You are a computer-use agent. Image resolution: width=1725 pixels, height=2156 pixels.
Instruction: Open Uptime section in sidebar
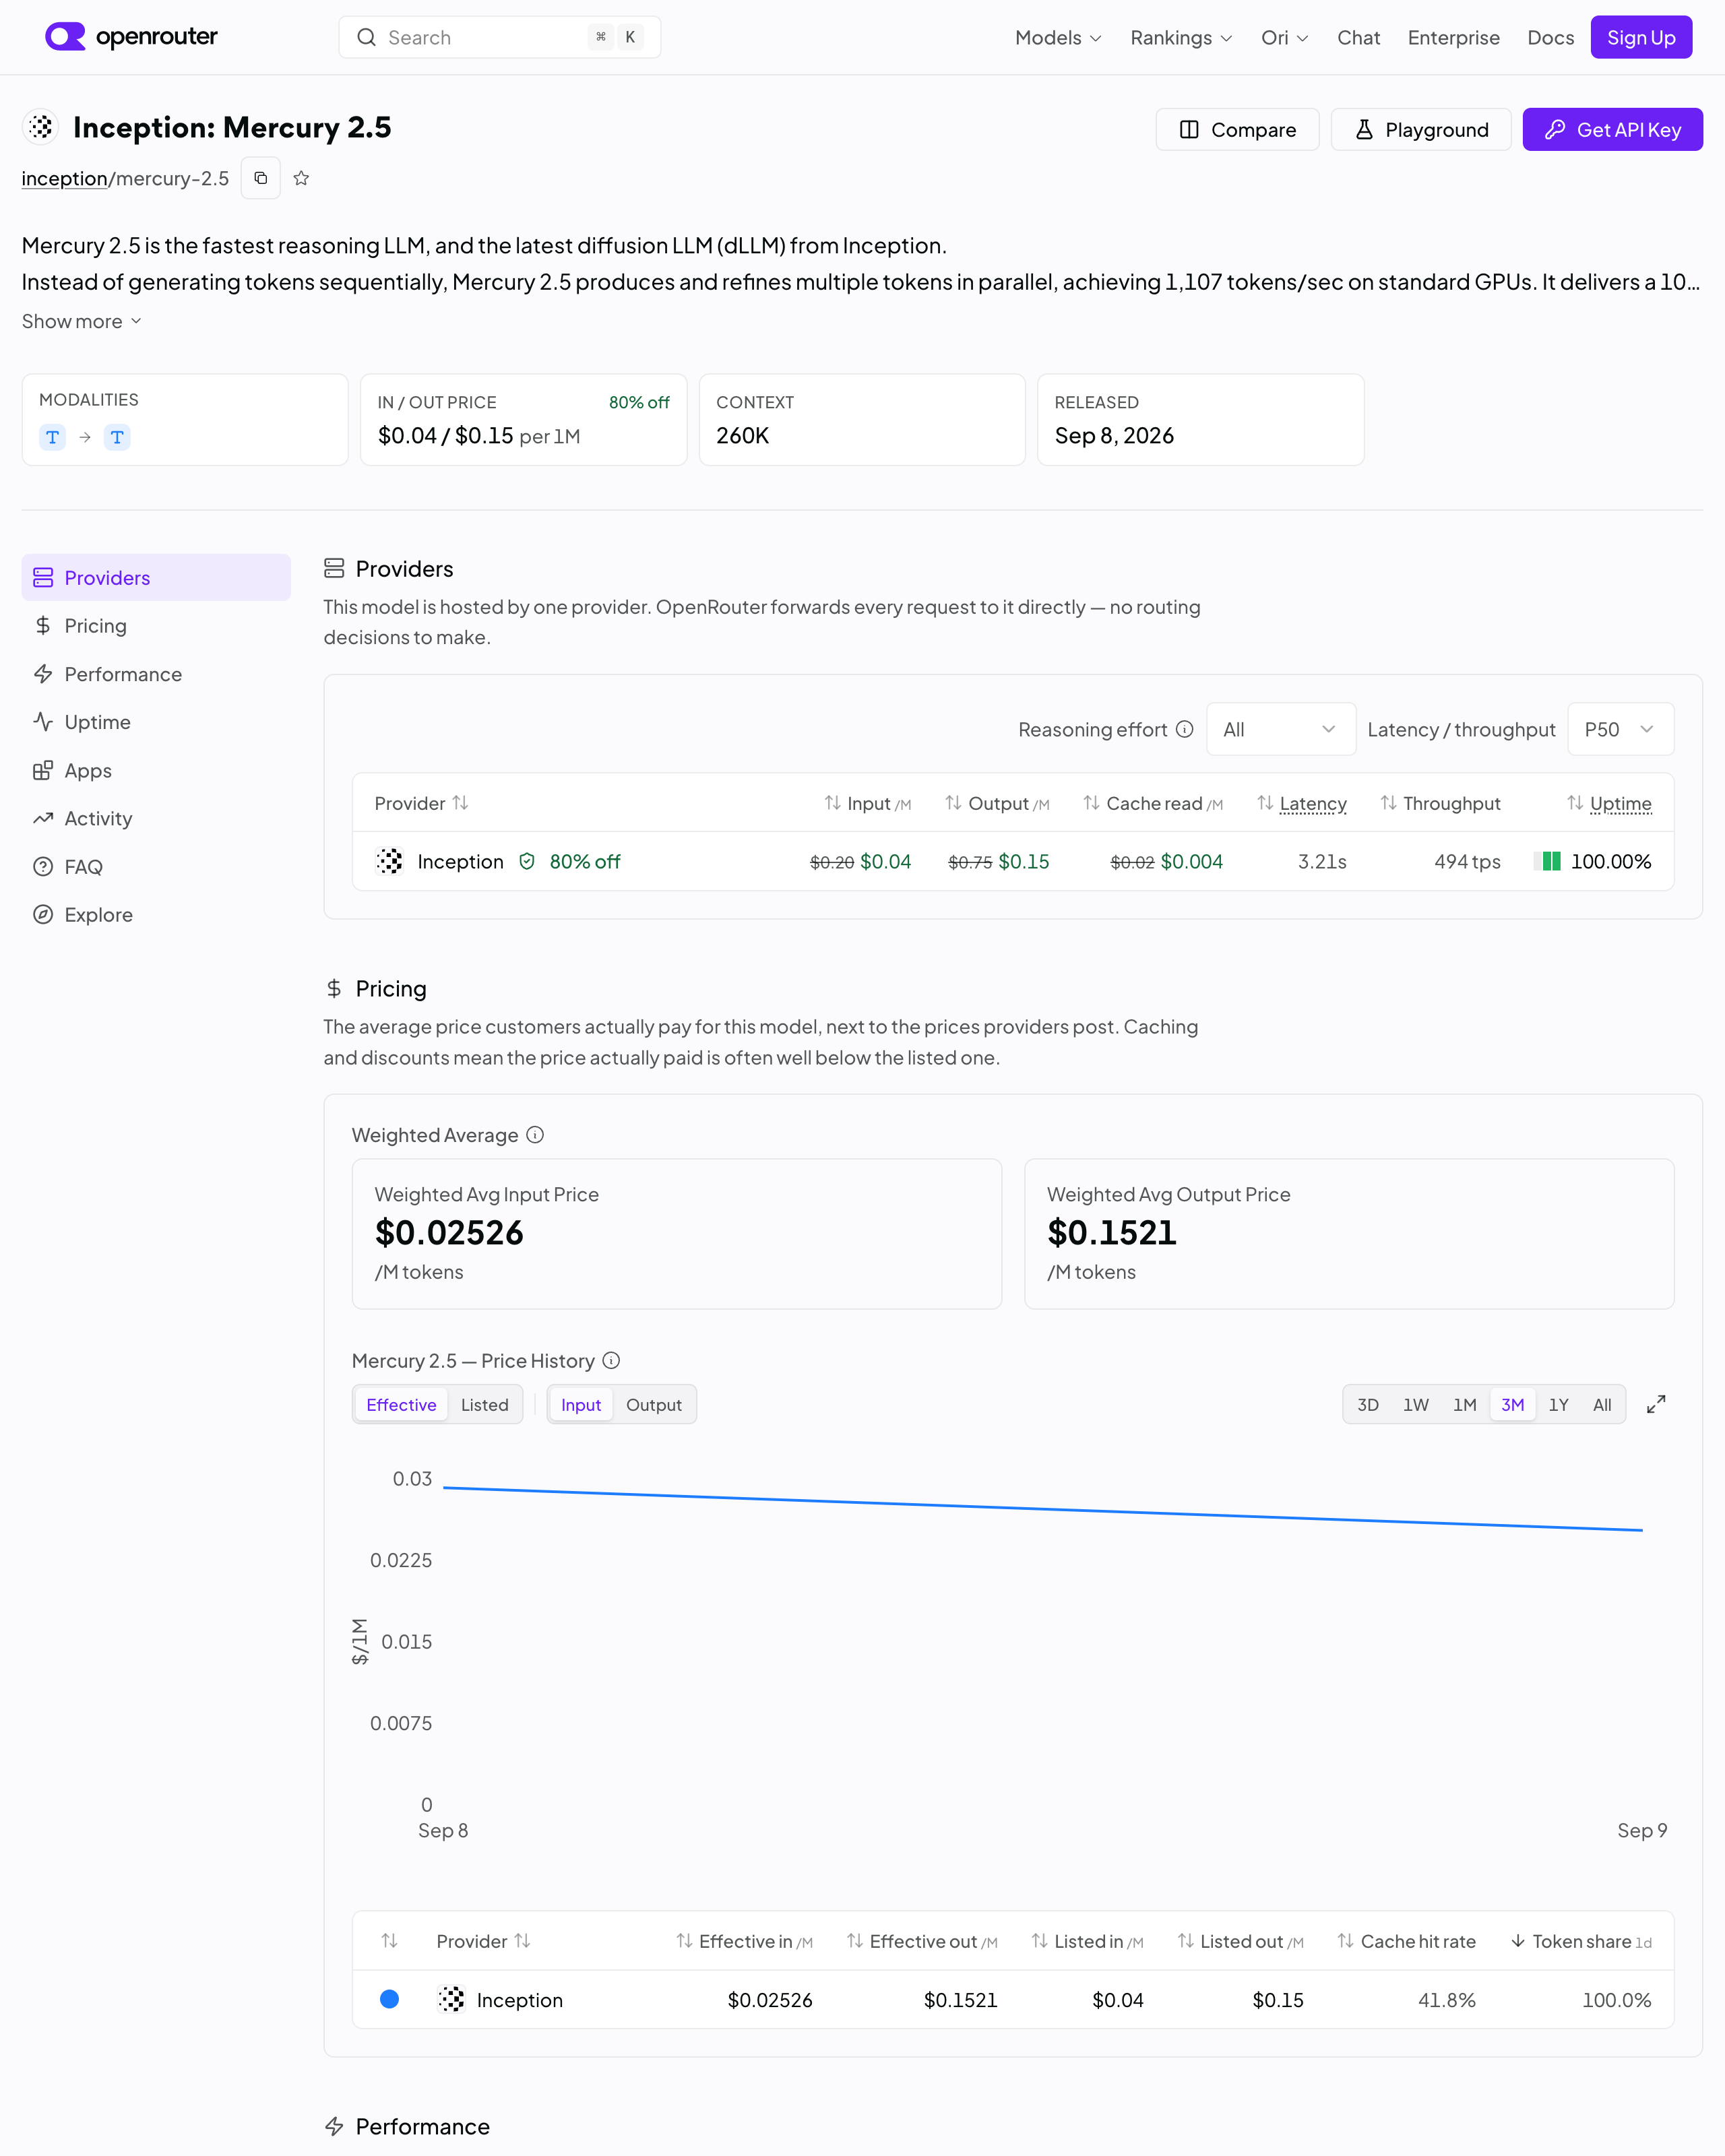coord(156,722)
